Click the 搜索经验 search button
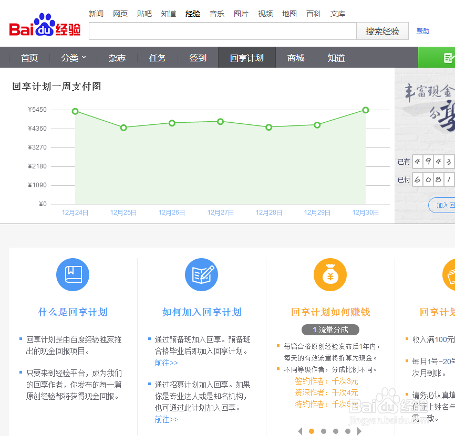The height and width of the screenshot is (436, 455). point(382,31)
